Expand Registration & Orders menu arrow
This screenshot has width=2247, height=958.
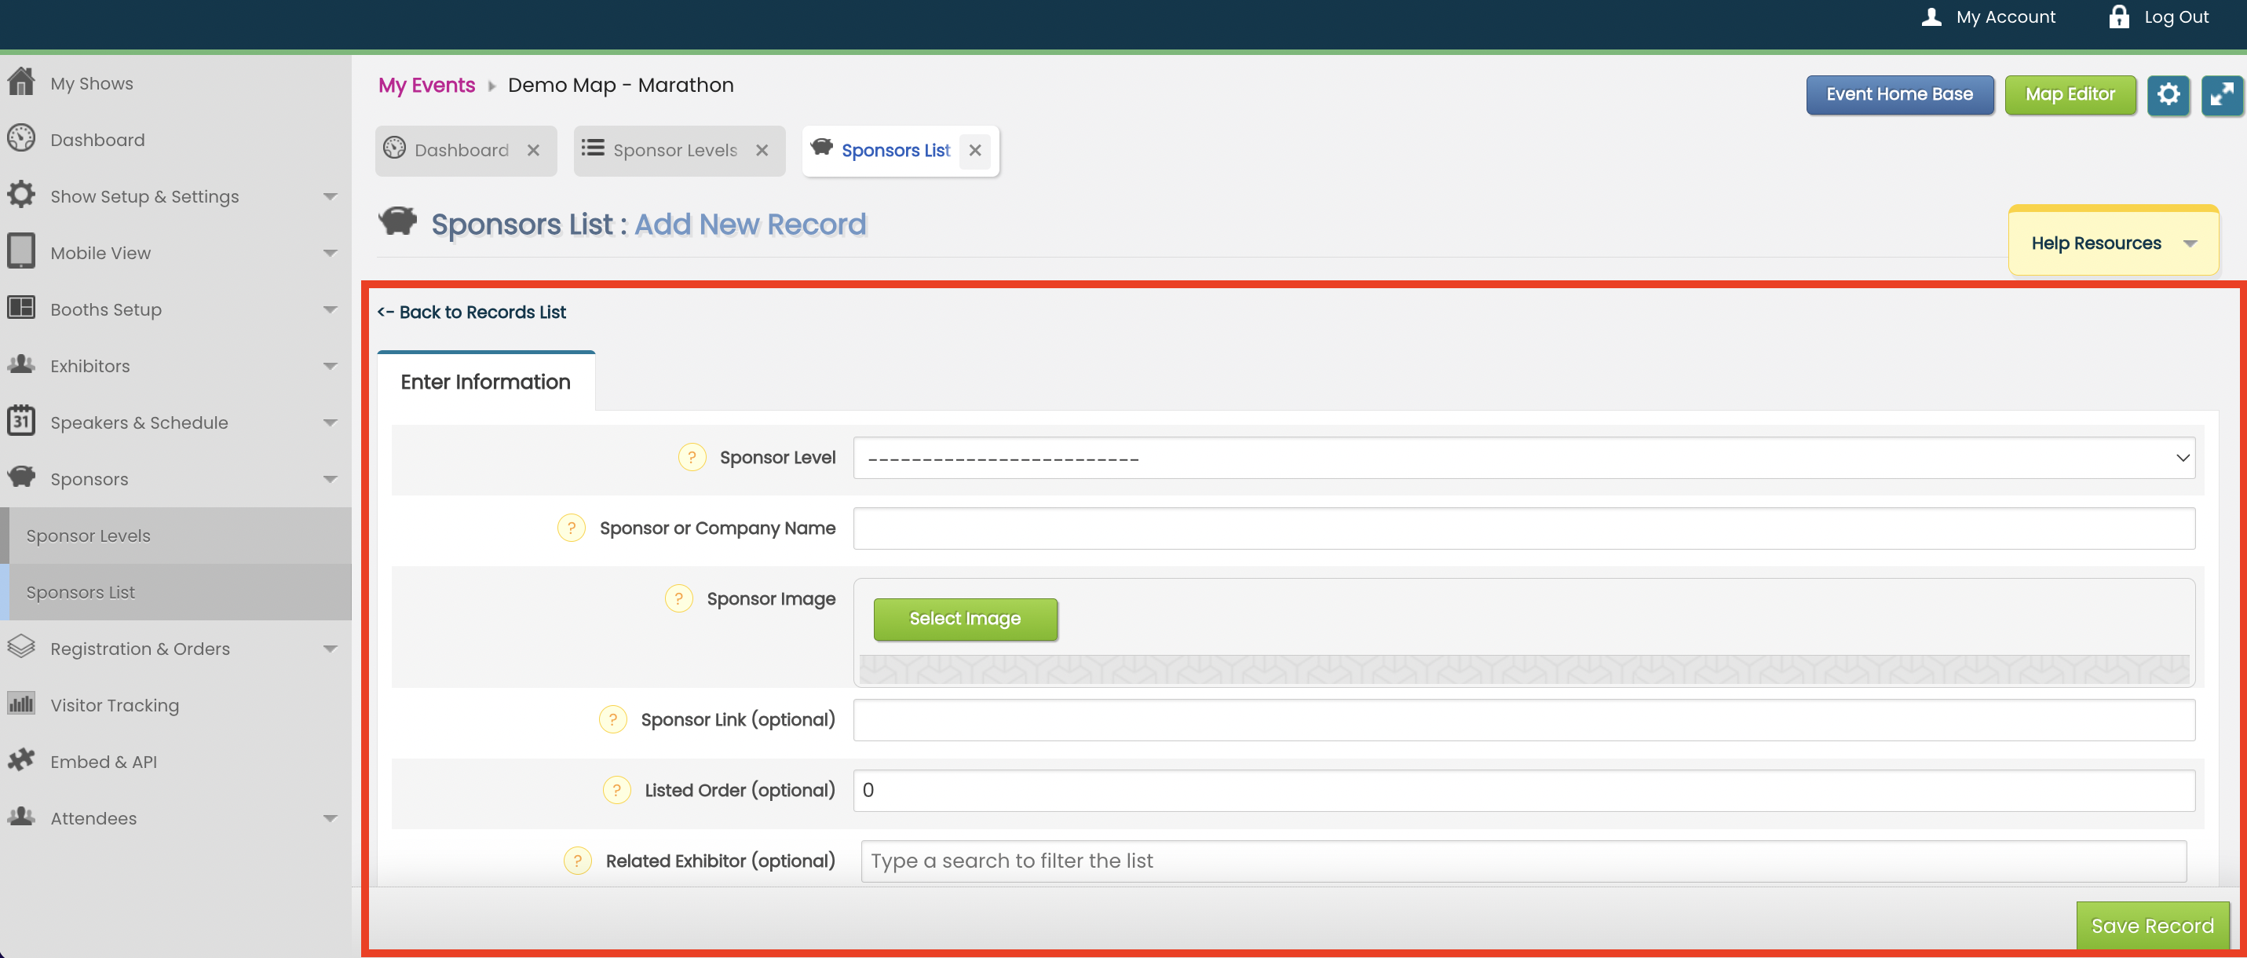point(330,649)
